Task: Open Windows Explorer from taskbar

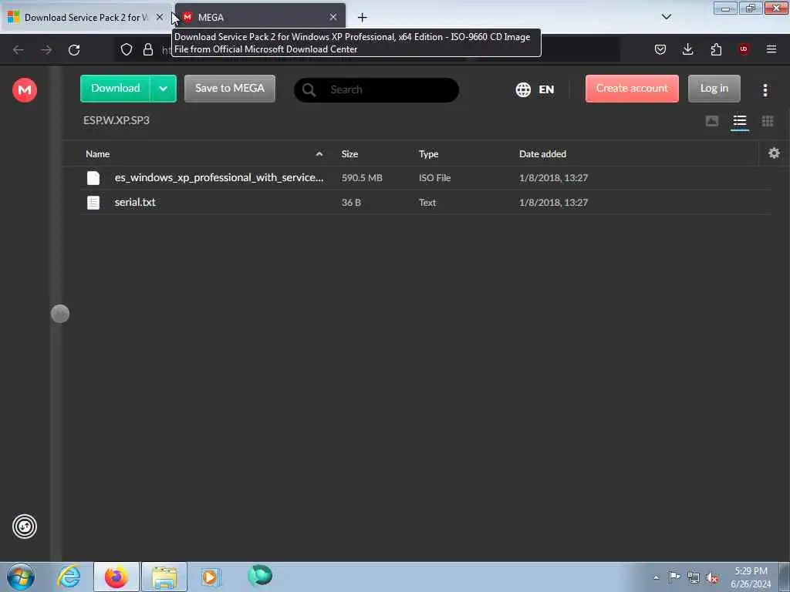Action: coord(164,577)
